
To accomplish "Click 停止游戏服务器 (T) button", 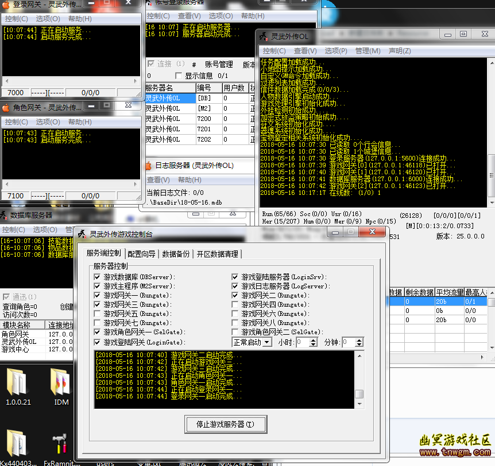I will [226, 424].
